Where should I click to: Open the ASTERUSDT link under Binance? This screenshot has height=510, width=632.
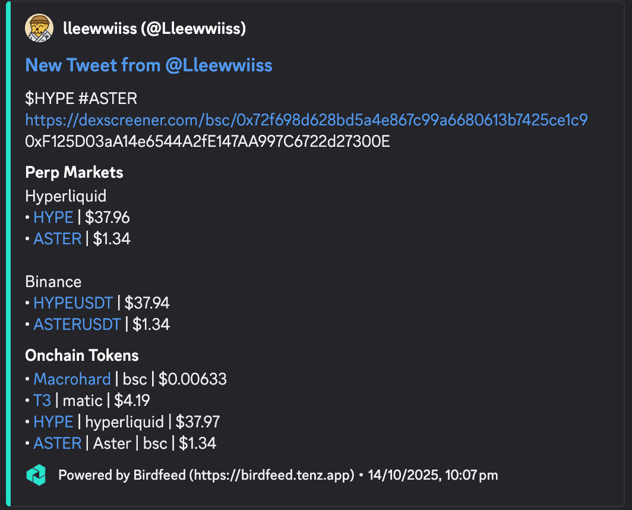tap(77, 324)
